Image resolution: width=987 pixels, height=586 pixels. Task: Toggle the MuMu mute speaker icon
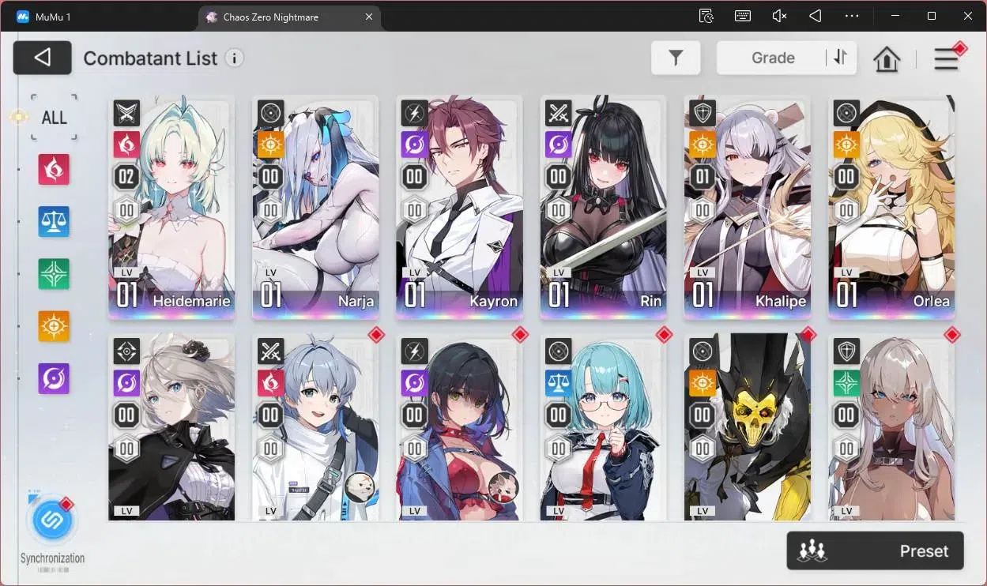pyautogui.click(x=779, y=16)
